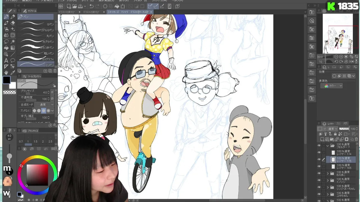Collapse the folder 7 layer group
Screen dimensions: 360x202
pyautogui.click(x=328, y=146)
